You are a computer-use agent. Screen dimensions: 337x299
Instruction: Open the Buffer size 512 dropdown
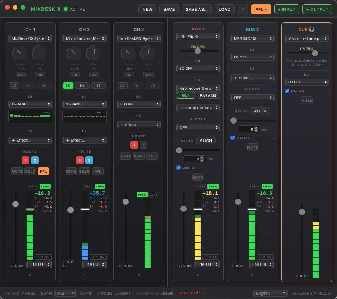[65, 293]
